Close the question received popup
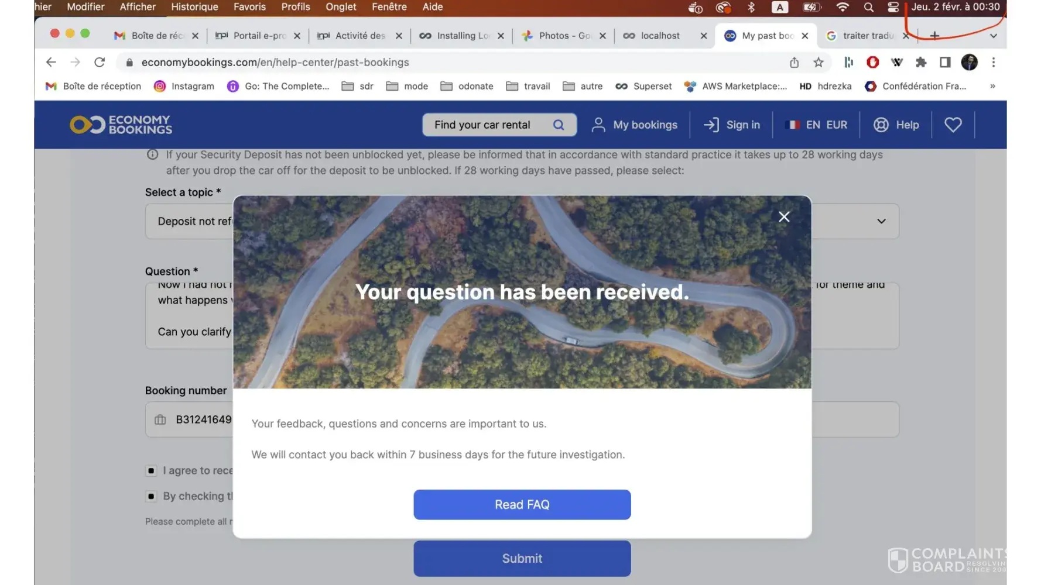1041x585 pixels. pos(784,217)
